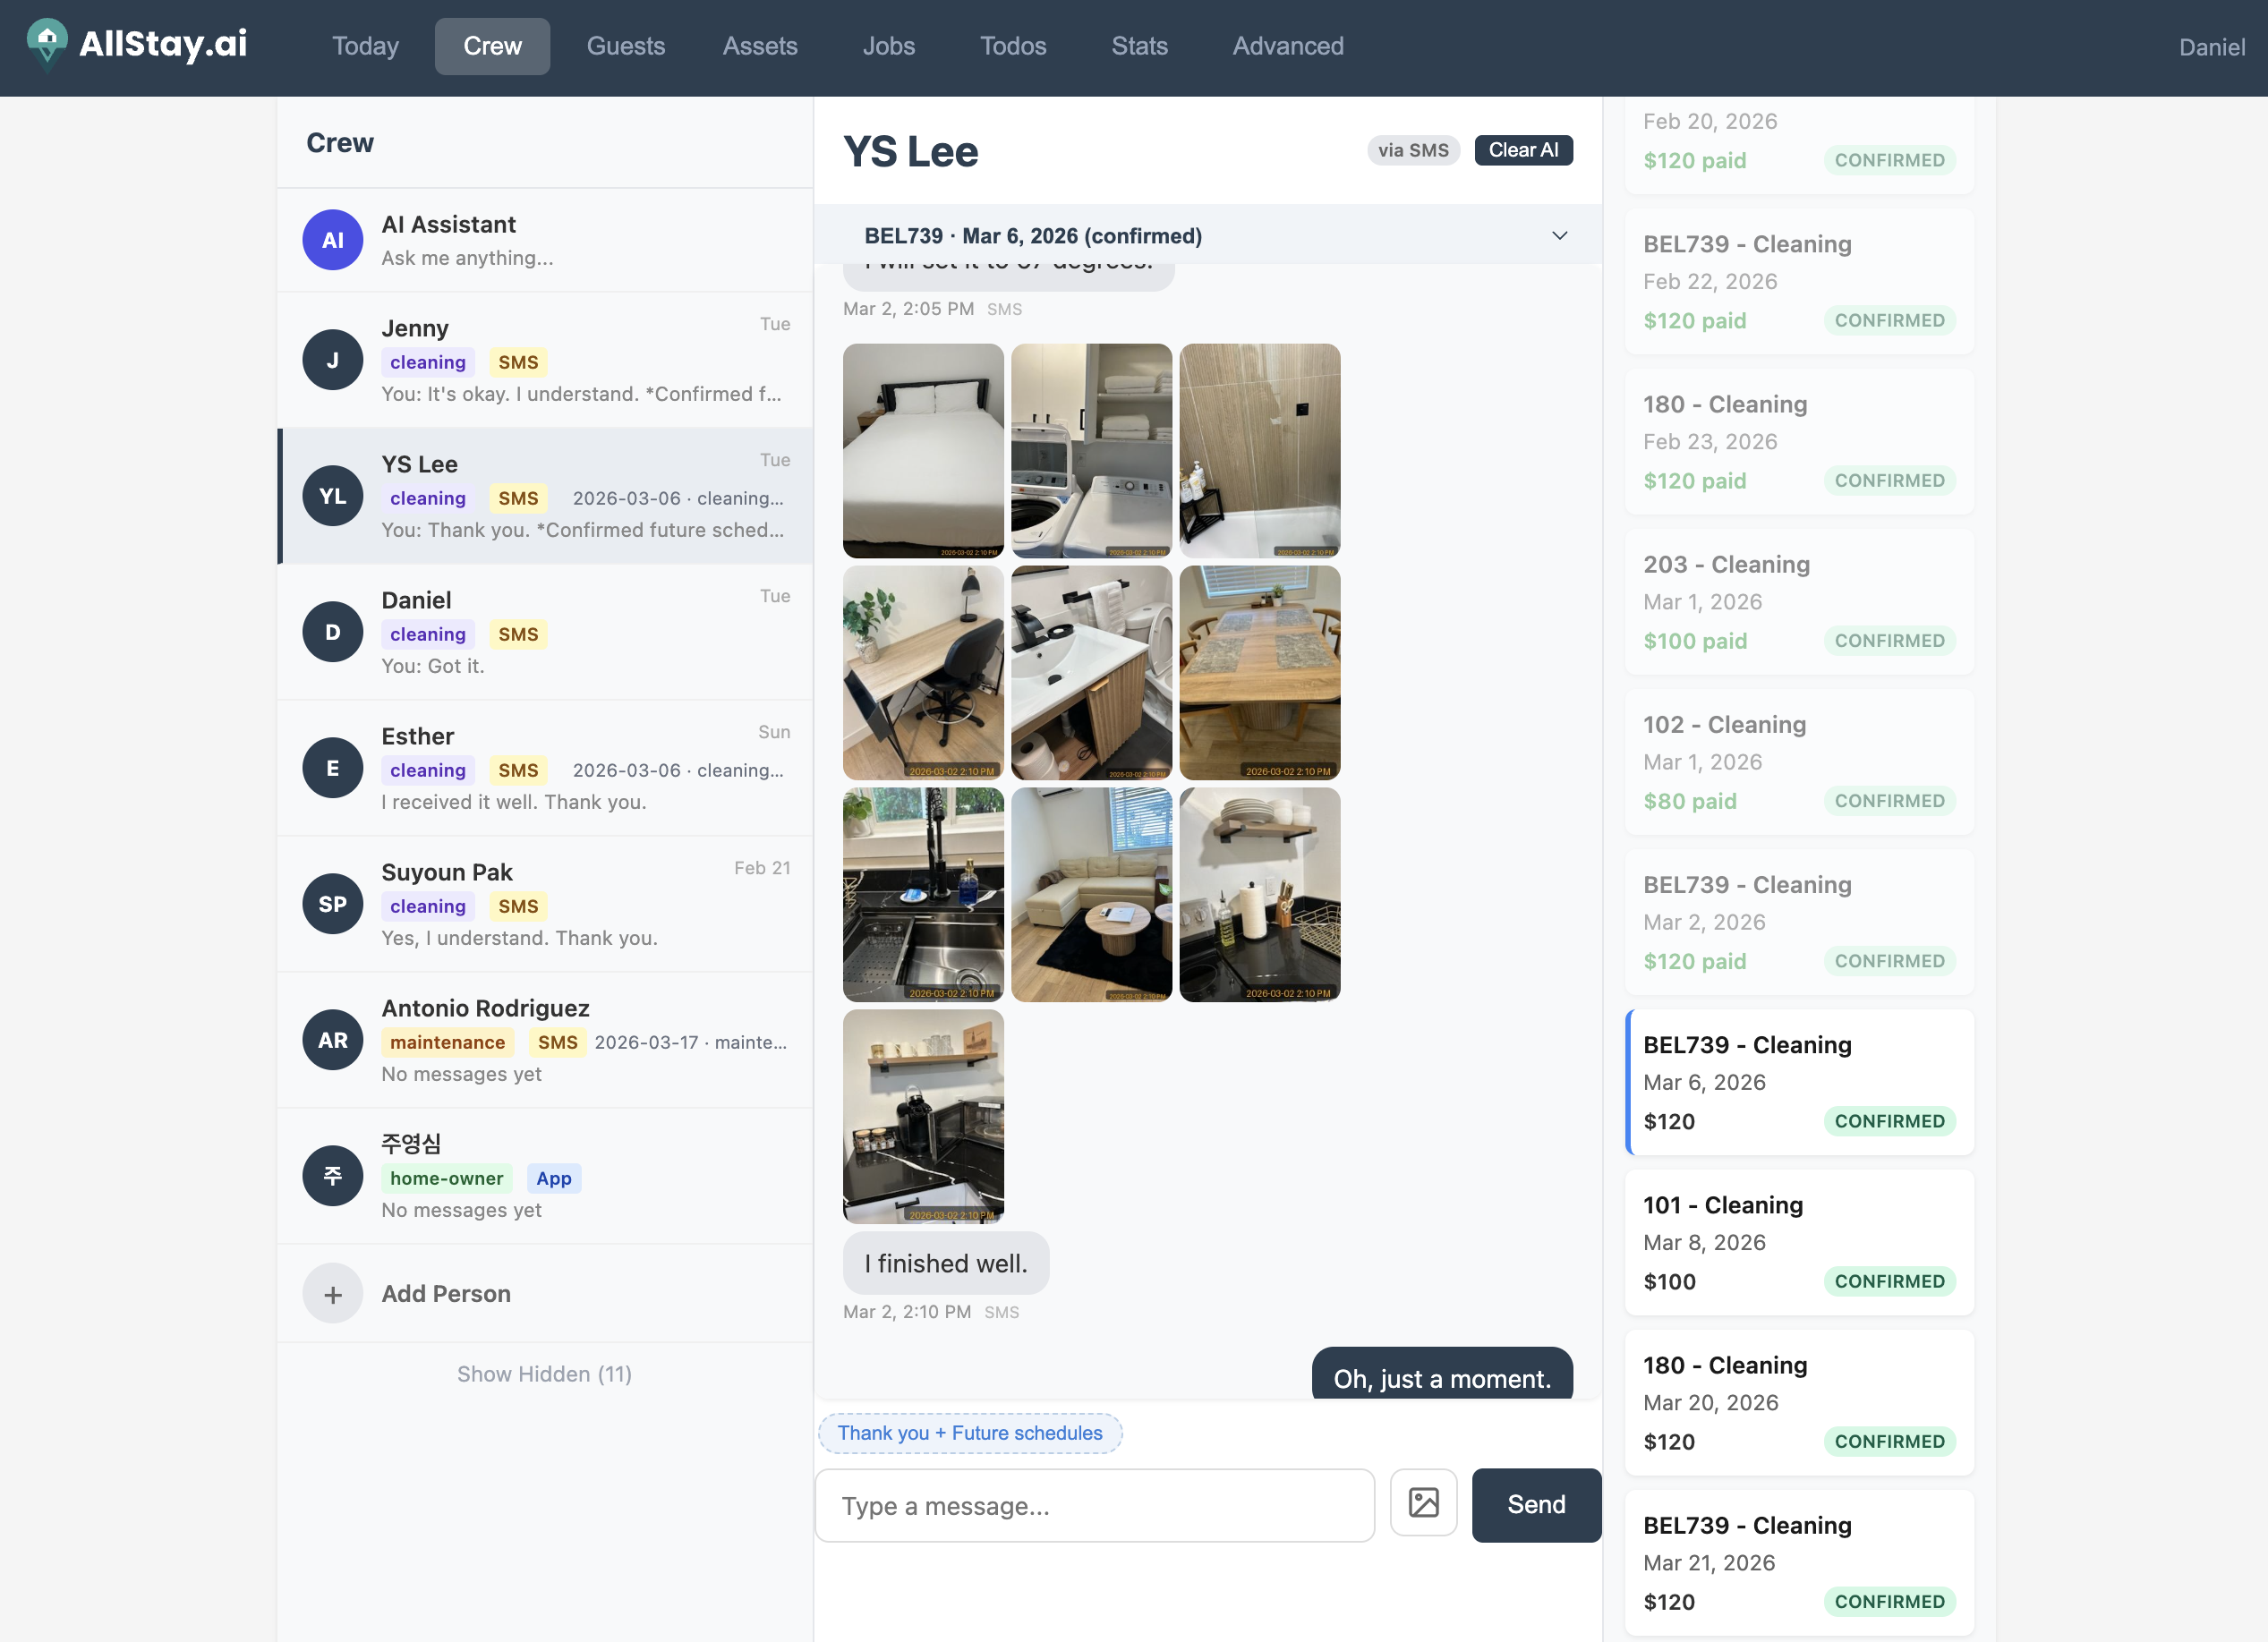Click the image attachment icon
2268x1642 pixels.
[x=1423, y=1503]
